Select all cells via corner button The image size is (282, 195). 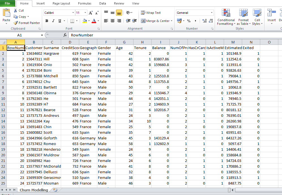point(3,42)
